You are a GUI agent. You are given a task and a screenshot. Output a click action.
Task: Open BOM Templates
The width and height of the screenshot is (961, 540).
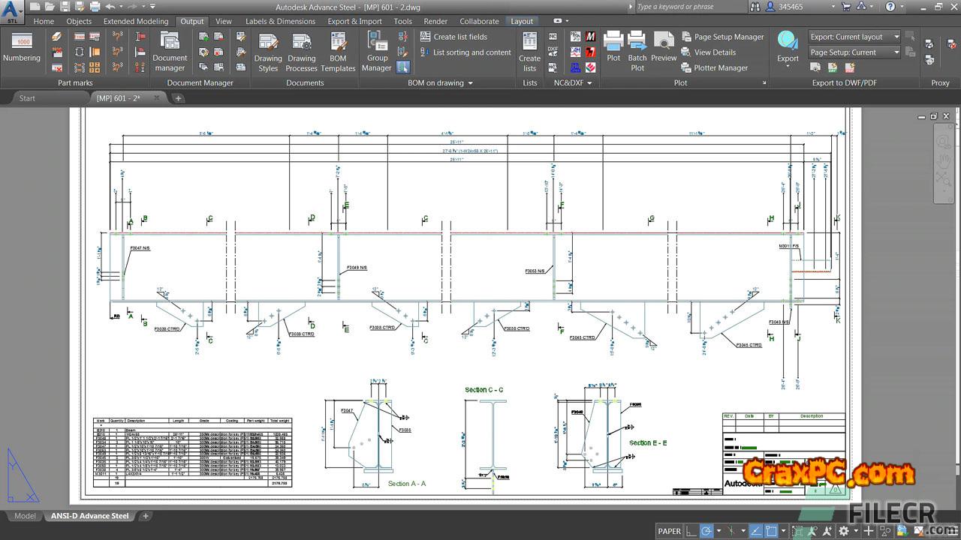[x=338, y=51]
